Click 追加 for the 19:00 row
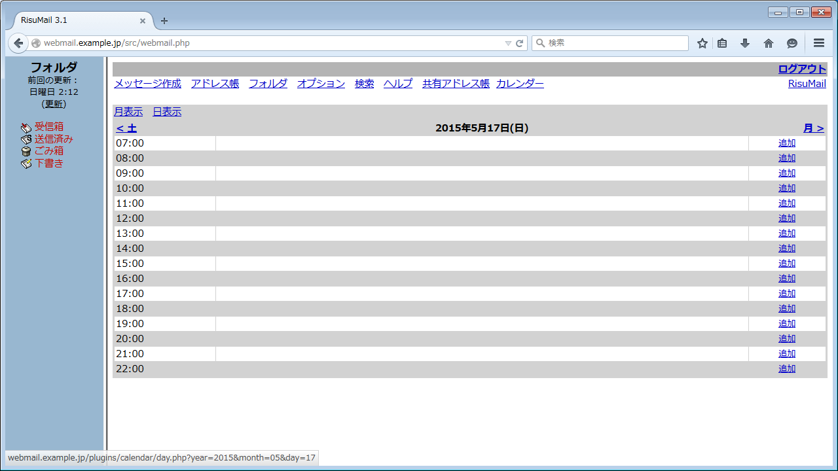 [x=787, y=324]
